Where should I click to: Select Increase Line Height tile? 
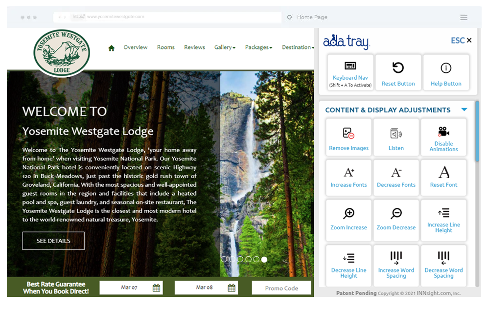pyautogui.click(x=443, y=221)
